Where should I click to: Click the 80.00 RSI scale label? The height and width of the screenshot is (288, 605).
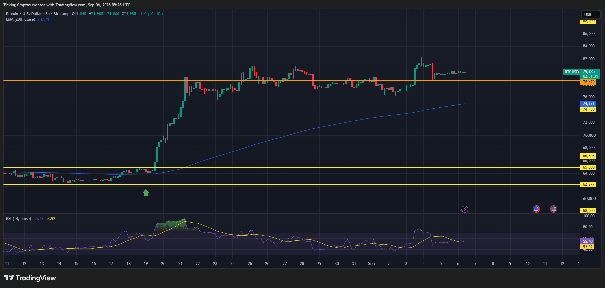click(x=588, y=227)
